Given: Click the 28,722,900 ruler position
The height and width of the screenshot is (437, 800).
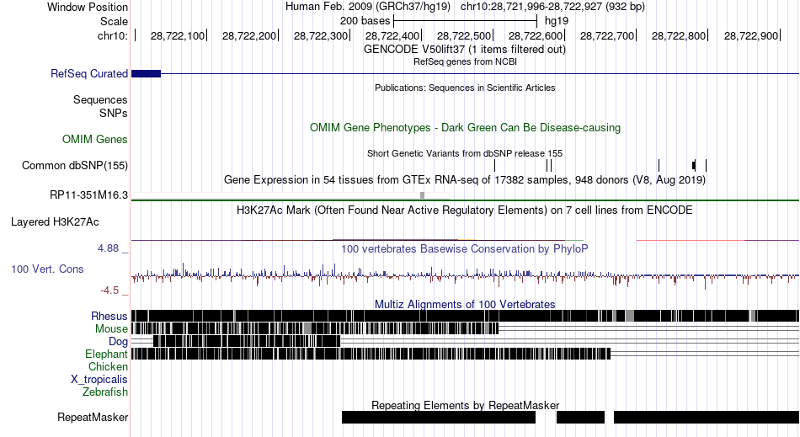Looking at the screenshot, I should point(751,35).
